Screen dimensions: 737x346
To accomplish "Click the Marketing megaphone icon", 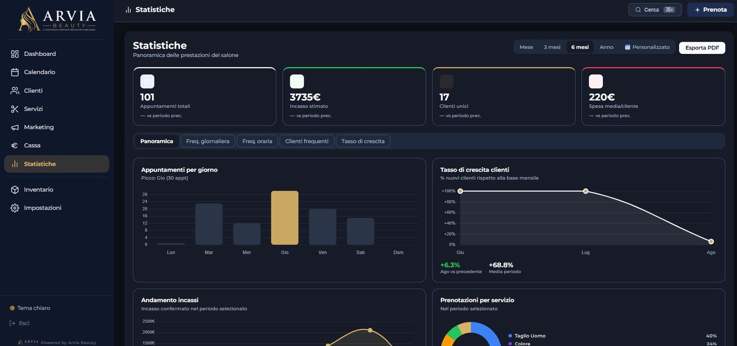I will 15,127.
